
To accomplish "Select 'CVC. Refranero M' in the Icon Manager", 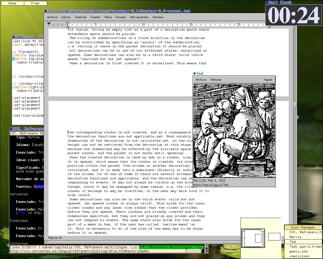I will pyautogui.click(x=303, y=232).
